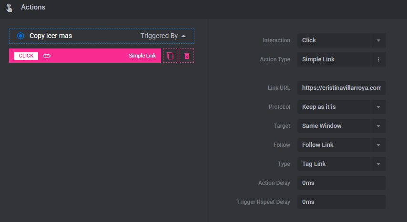Open the Type dropdown arrow

pos(378,164)
